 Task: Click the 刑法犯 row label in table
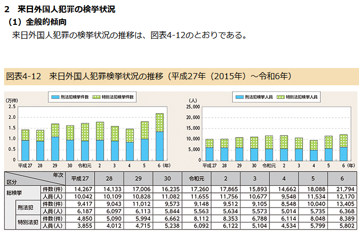coord(25,208)
